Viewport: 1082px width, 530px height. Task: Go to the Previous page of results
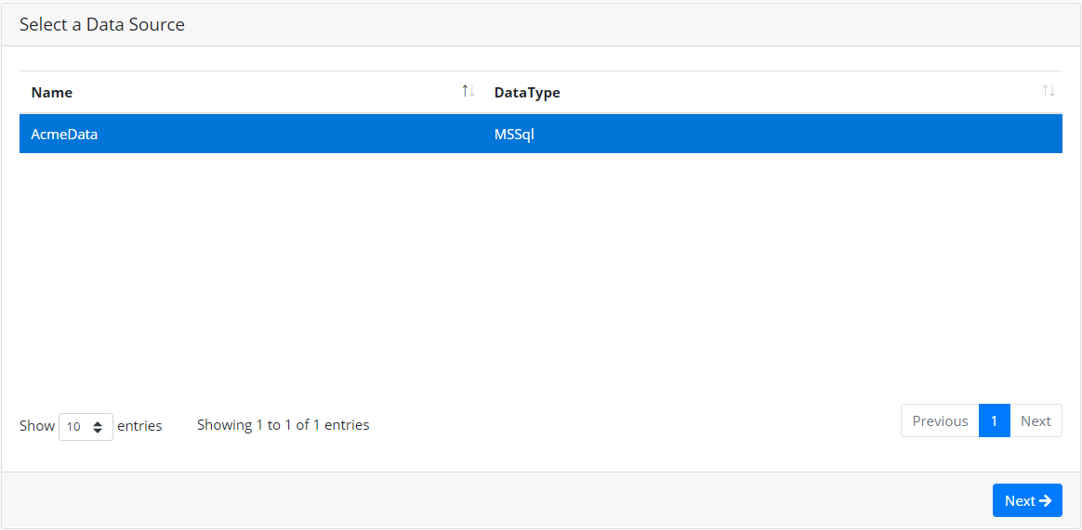tap(940, 420)
